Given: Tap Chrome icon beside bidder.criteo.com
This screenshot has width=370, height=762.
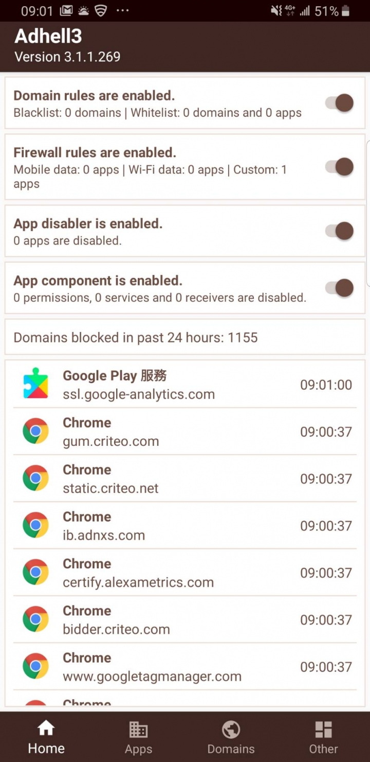Looking at the screenshot, I should [x=35, y=619].
